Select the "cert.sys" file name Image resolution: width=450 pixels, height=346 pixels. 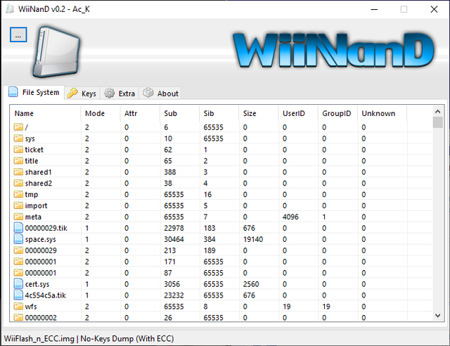[37, 284]
